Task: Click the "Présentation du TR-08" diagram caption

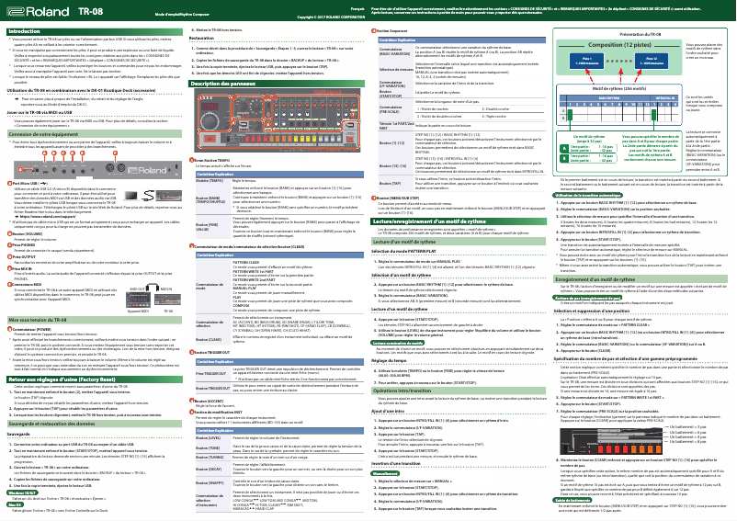Action: click(640, 34)
